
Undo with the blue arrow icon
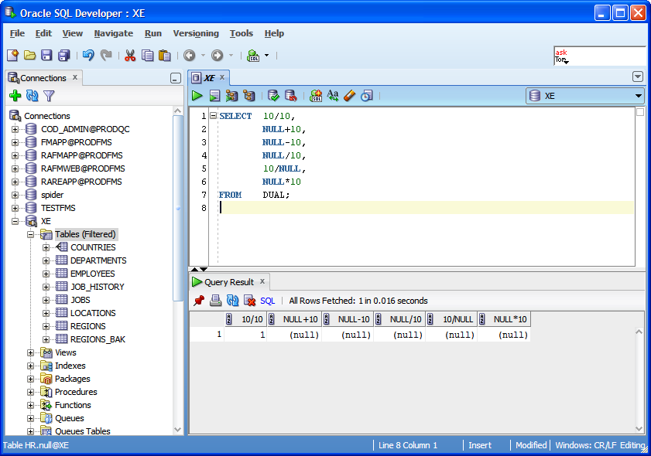click(88, 55)
